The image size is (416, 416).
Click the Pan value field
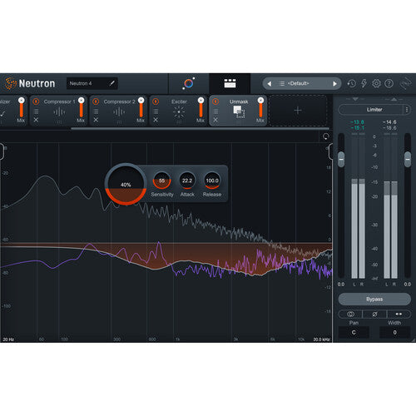tap(354, 332)
